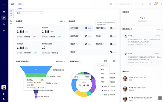
Task: Open the notification bell with 99+ badge
Action: (x=155, y=4)
